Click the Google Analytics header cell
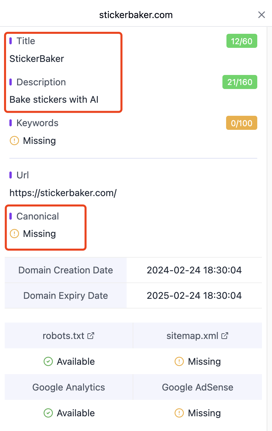272x431 pixels. pos(69,387)
